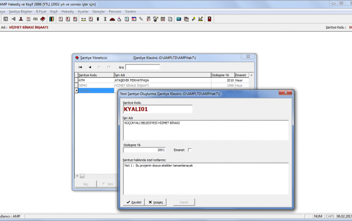The height and width of the screenshot is (221, 352).
Task: Click the Vazgeç button
Action: (155, 202)
